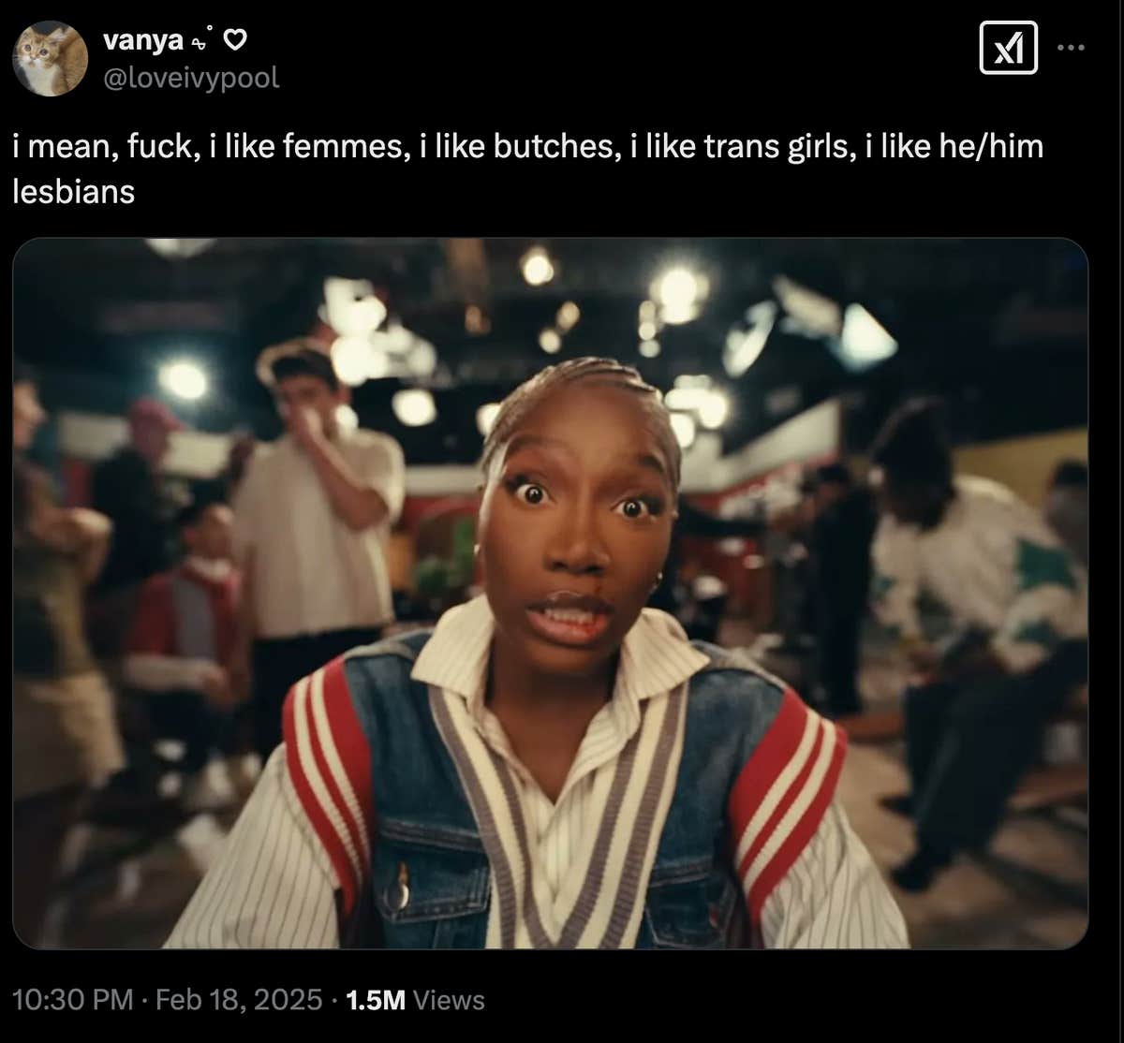Click the word Views in footer
The width and height of the screenshot is (1124, 1043).
click(449, 1000)
